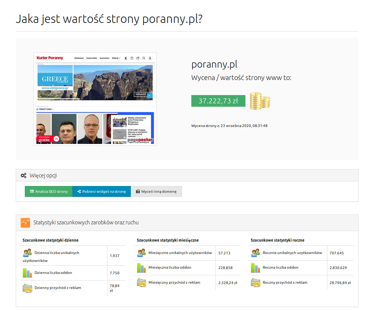The height and width of the screenshot is (310, 371).
Task: Click the Szacunkowe statystyki miesięczne column heading
Action: click(x=168, y=240)
